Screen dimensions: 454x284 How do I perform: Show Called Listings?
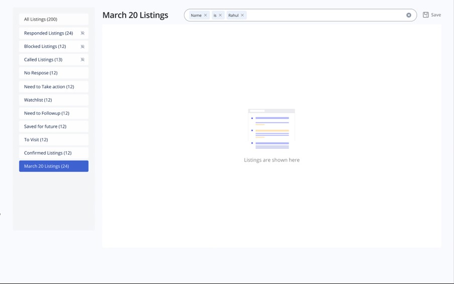44,59
